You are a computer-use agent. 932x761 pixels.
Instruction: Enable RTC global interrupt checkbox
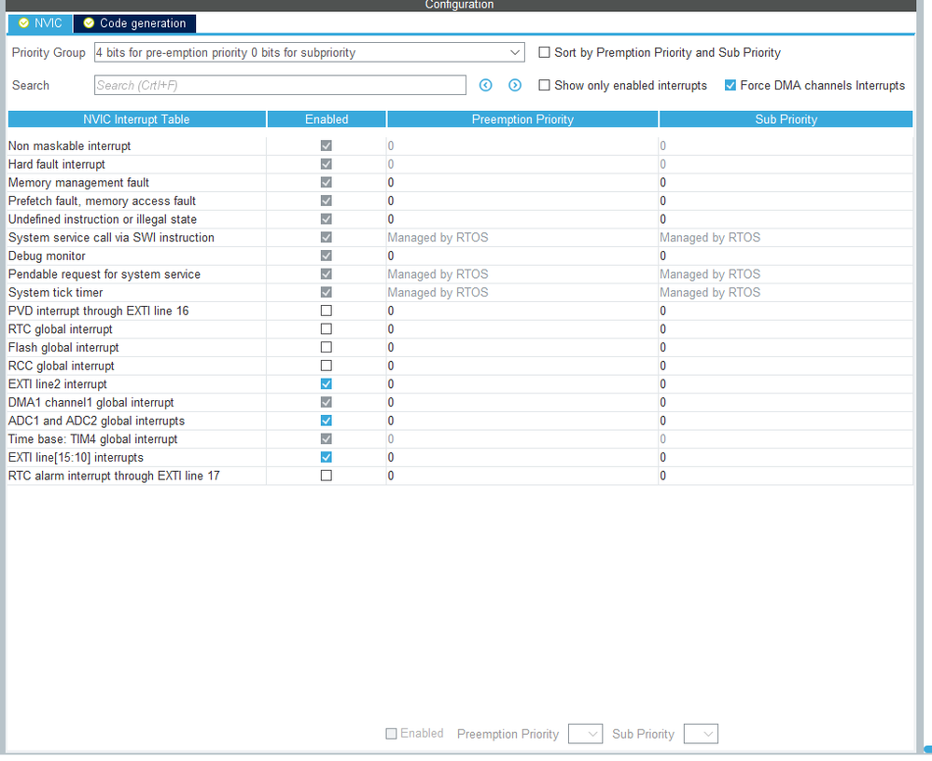[x=327, y=329]
